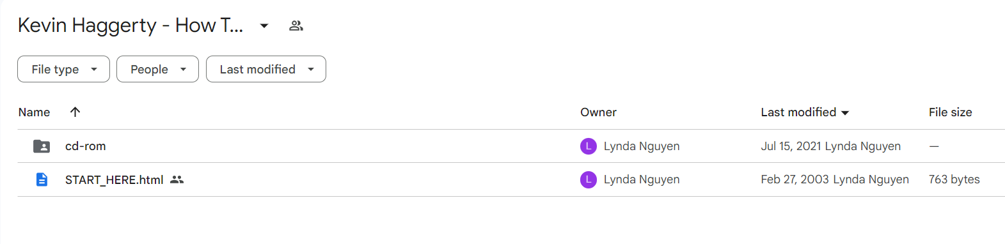Toggle the Name sort direction arrow

click(75, 112)
